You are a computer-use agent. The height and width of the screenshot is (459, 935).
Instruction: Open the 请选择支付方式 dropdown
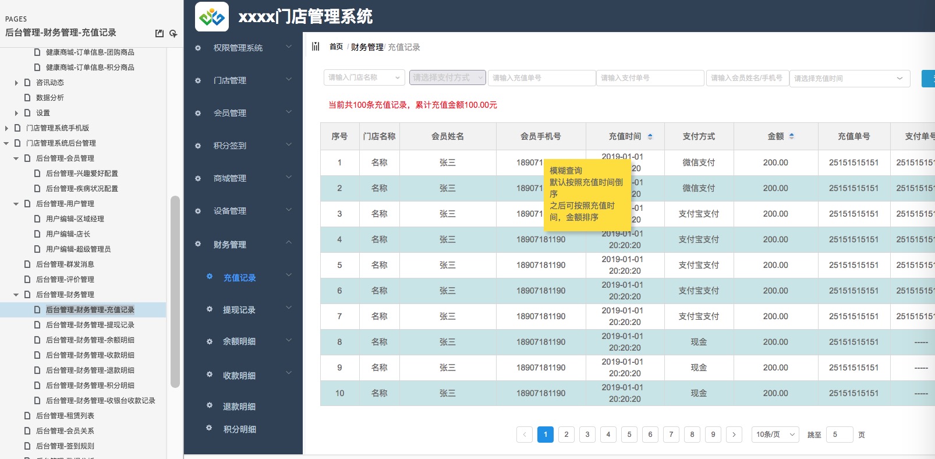coord(447,77)
